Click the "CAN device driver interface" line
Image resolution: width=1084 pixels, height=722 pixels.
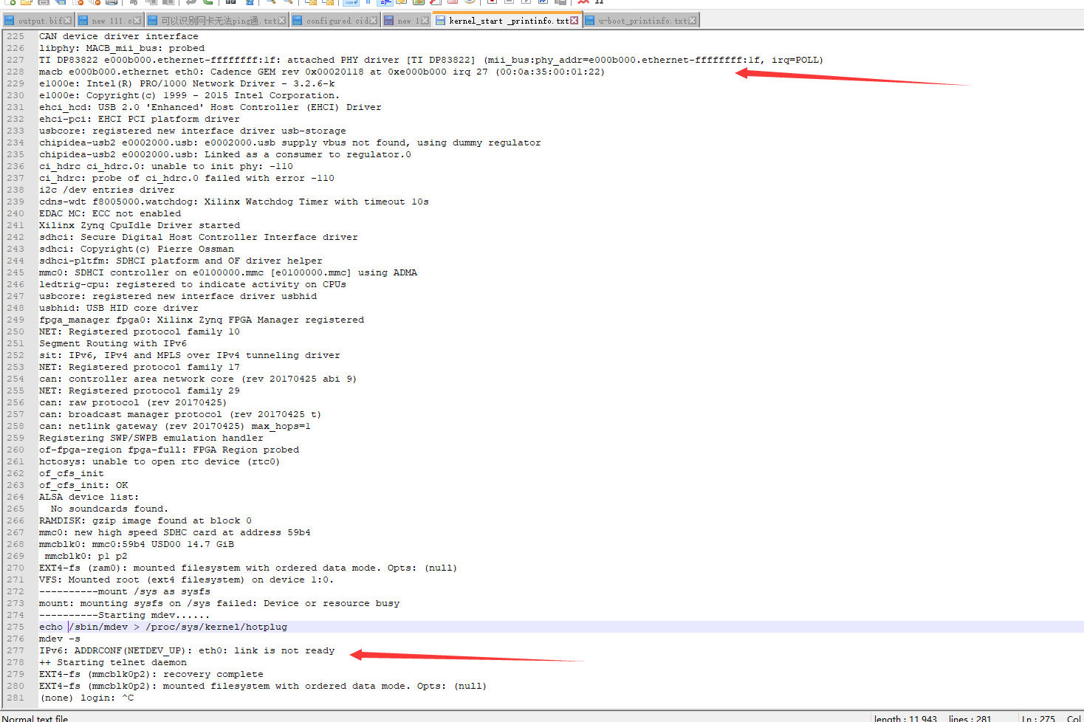(x=119, y=36)
